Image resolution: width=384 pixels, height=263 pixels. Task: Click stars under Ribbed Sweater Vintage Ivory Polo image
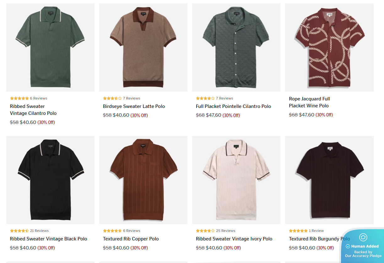click(x=205, y=231)
